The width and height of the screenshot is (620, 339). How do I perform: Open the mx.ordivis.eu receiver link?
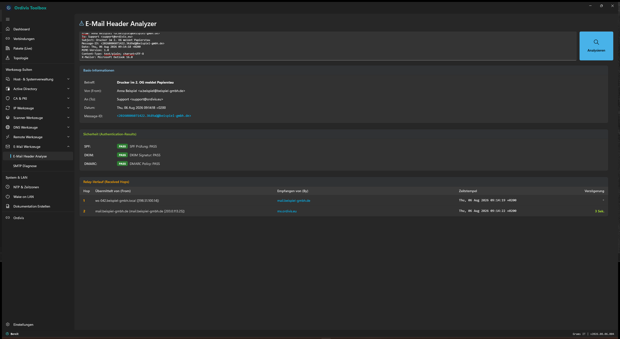tap(287, 211)
